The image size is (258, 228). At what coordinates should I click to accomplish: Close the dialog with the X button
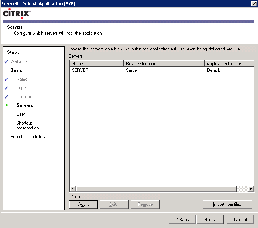tap(254, 3)
